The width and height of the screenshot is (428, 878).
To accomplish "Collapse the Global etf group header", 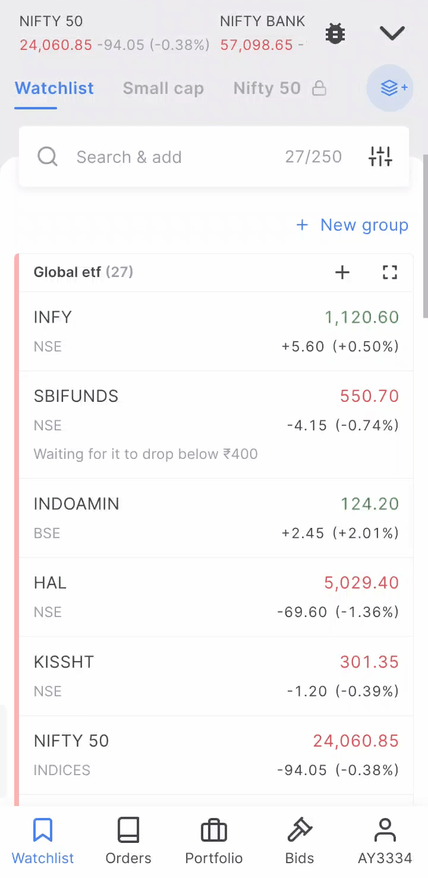I will tap(83, 272).
